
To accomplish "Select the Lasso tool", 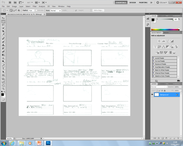I will pos(3,25).
